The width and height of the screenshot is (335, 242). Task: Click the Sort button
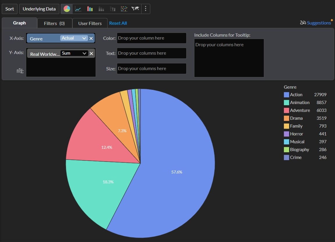(x=10, y=9)
